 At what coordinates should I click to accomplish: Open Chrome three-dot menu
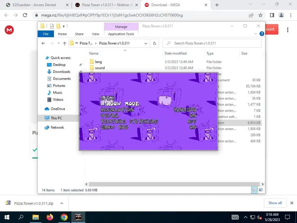(291, 15)
